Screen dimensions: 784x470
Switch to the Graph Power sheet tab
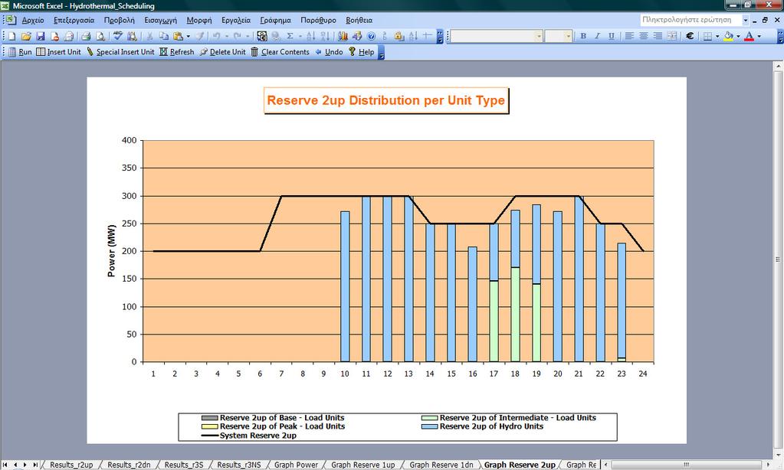point(296,465)
